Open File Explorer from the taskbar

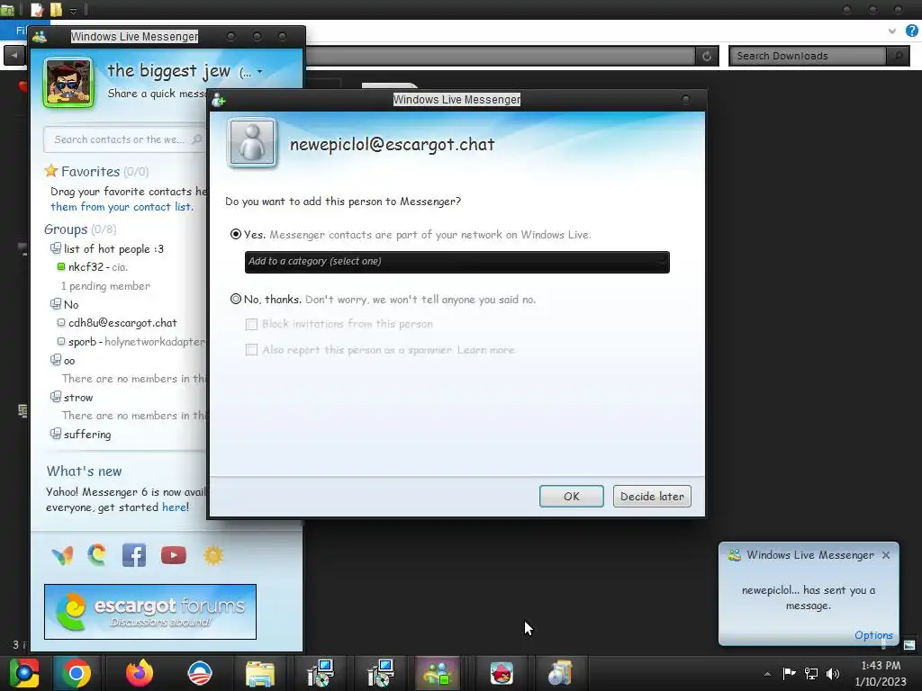[260, 674]
